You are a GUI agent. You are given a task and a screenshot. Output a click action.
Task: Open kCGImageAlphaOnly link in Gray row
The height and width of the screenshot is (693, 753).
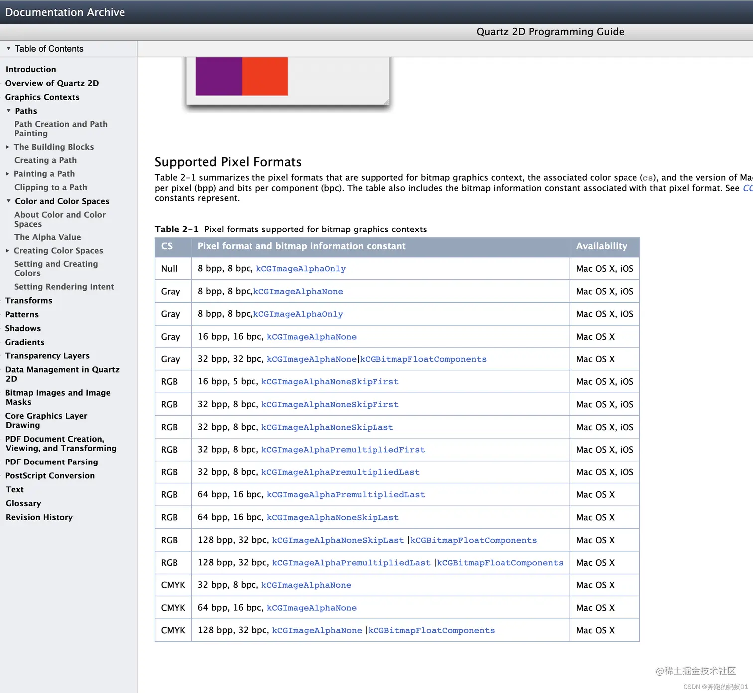tap(298, 314)
